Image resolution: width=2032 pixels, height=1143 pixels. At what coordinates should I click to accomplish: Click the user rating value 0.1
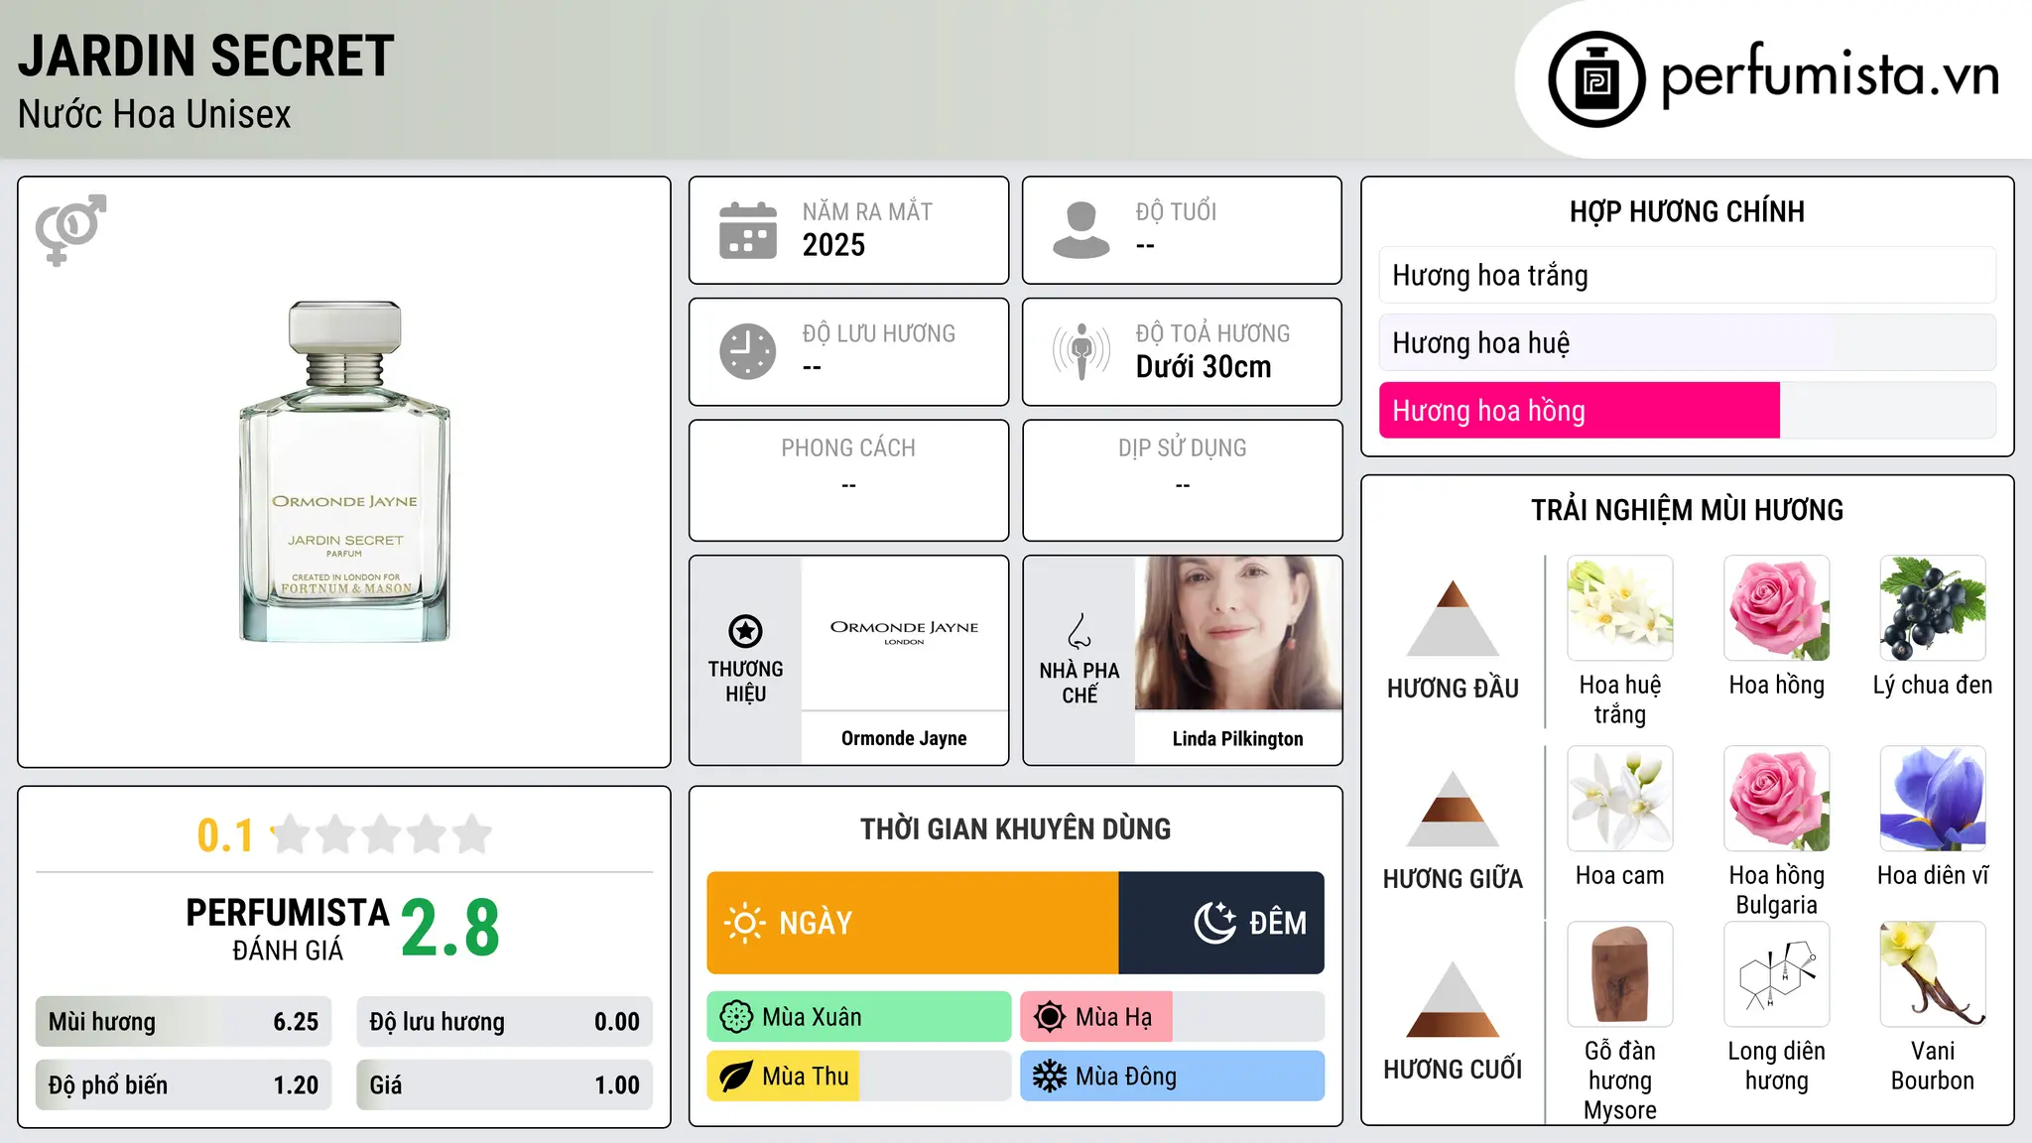pyautogui.click(x=225, y=835)
